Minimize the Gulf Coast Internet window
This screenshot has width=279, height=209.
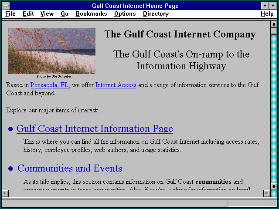(x=265, y=6)
